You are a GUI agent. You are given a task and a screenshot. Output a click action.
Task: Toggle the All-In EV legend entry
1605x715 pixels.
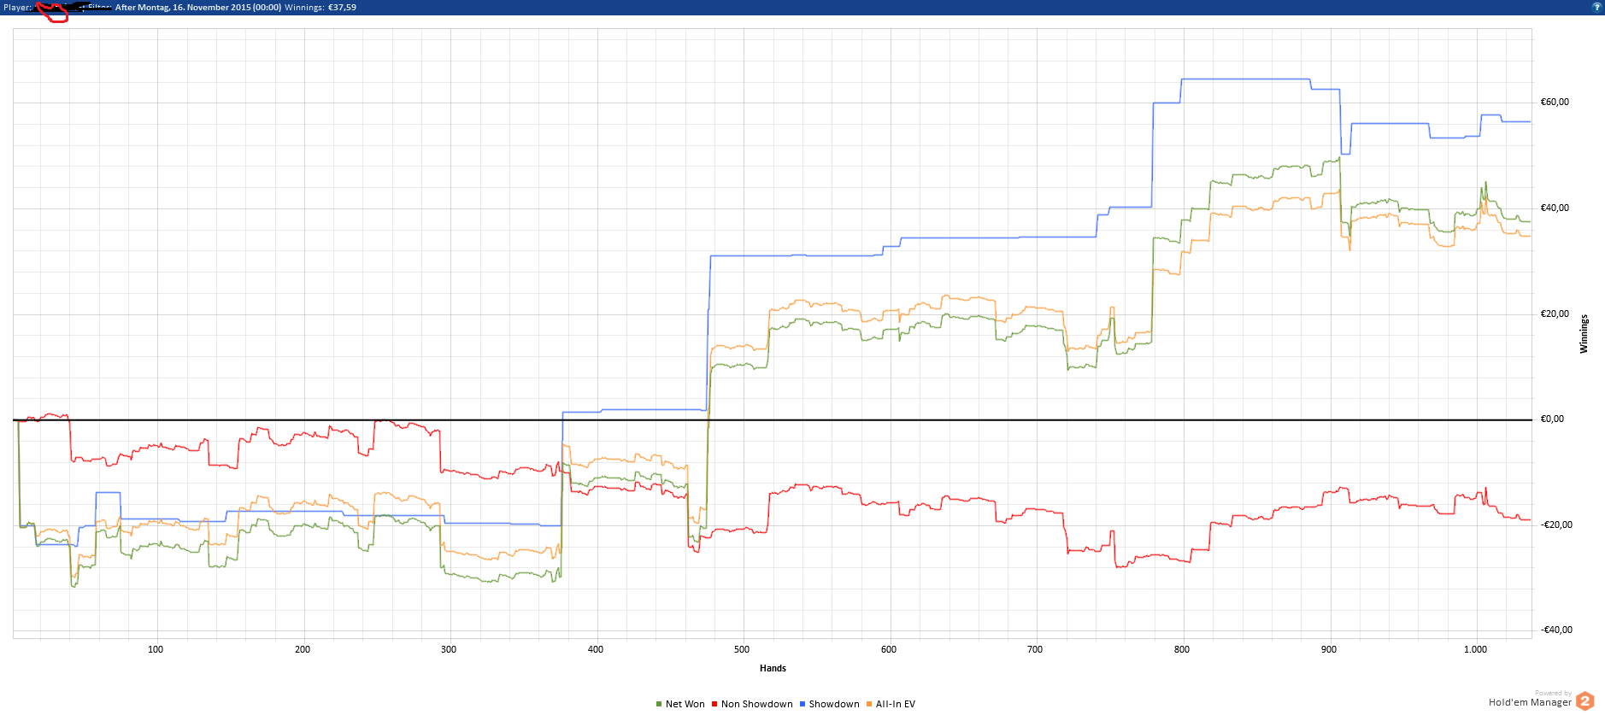click(x=891, y=704)
